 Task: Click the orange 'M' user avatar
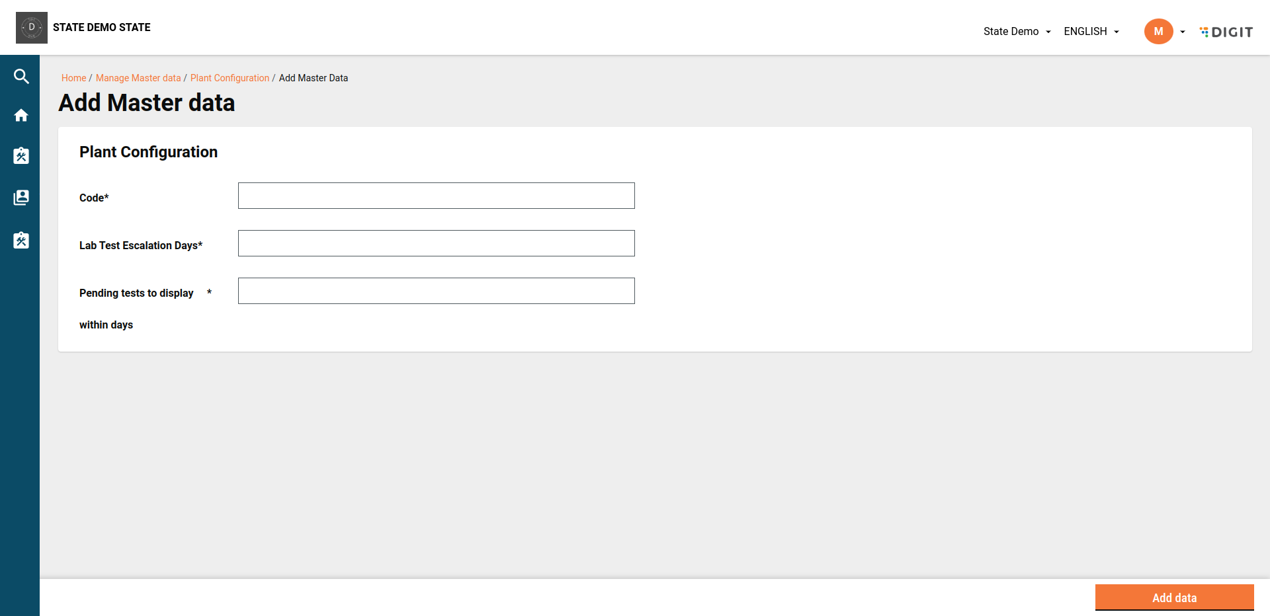pos(1158,32)
